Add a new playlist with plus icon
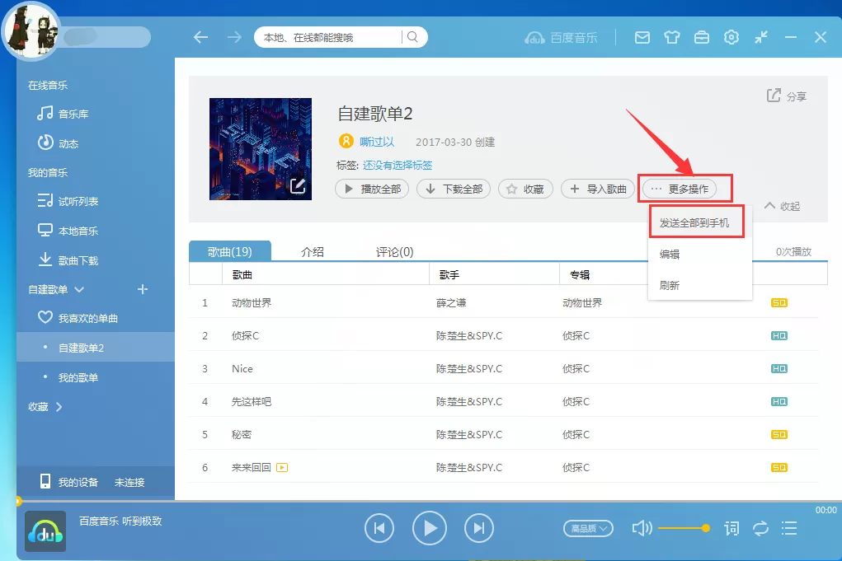This screenshot has height=561, width=842. click(143, 290)
